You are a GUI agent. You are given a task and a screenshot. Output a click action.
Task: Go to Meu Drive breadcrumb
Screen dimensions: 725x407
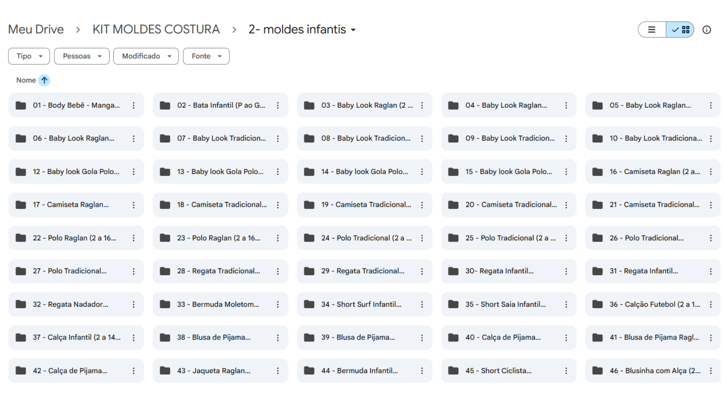click(36, 29)
